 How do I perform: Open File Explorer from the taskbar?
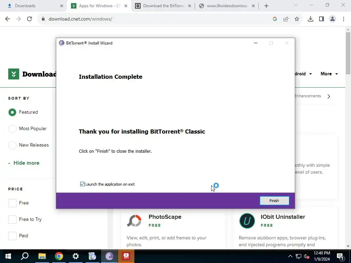coord(42,256)
